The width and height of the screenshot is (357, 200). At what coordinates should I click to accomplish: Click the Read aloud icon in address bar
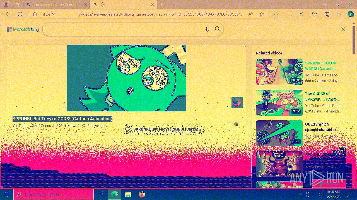click(x=250, y=14)
